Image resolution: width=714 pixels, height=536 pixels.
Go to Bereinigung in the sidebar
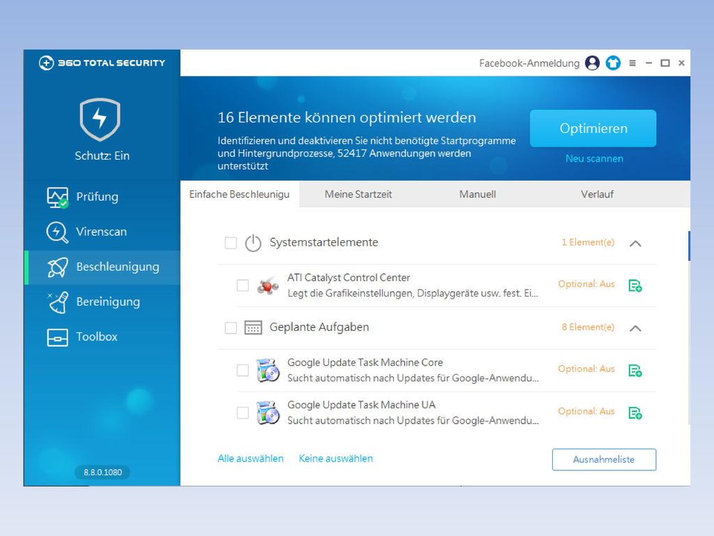click(x=102, y=302)
